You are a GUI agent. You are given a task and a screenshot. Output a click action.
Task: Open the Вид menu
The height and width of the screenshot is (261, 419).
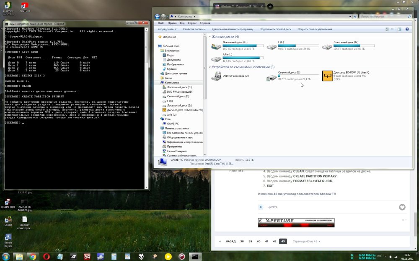[x=182, y=23]
